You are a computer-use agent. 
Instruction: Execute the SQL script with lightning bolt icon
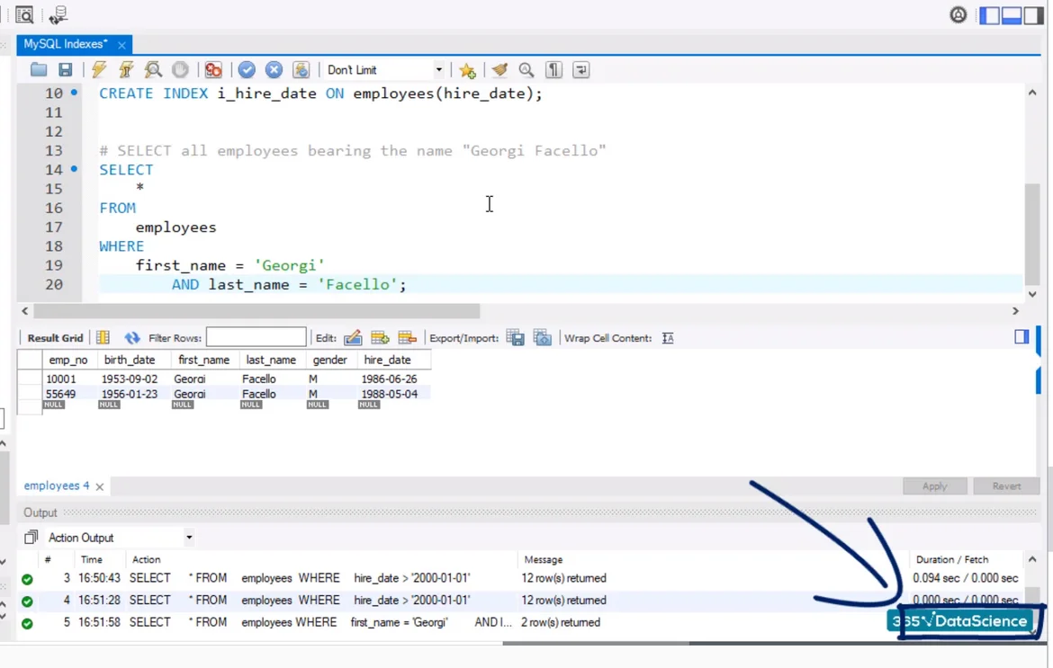[x=99, y=70]
